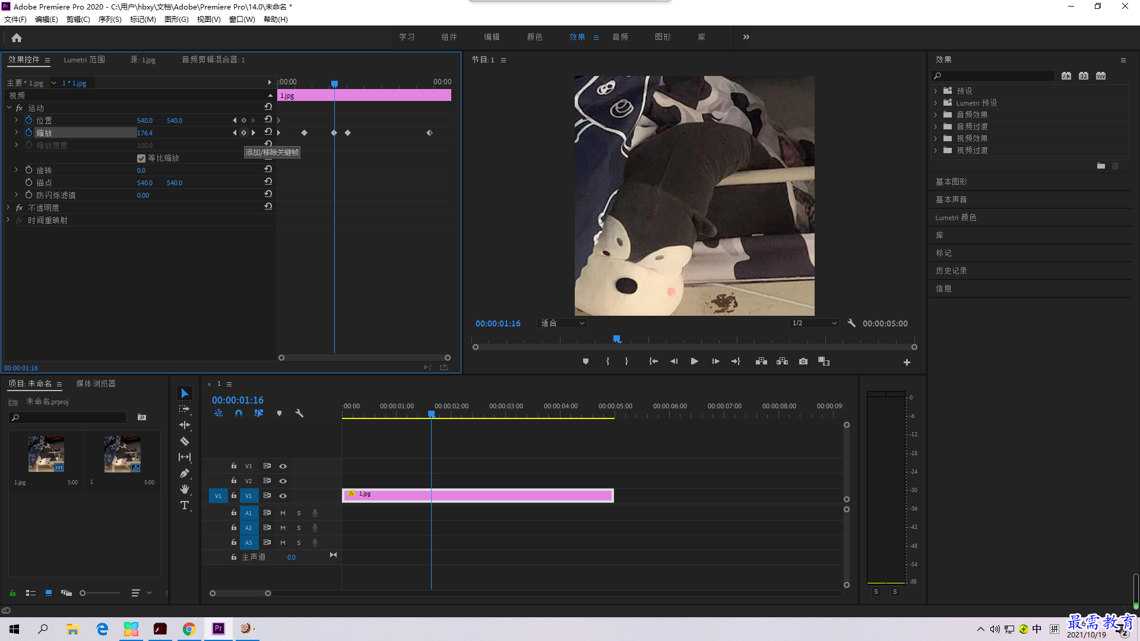This screenshot has height=641, width=1140.
Task: Click Project panel thumbnail zoom slider
Action: click(99, 593)
